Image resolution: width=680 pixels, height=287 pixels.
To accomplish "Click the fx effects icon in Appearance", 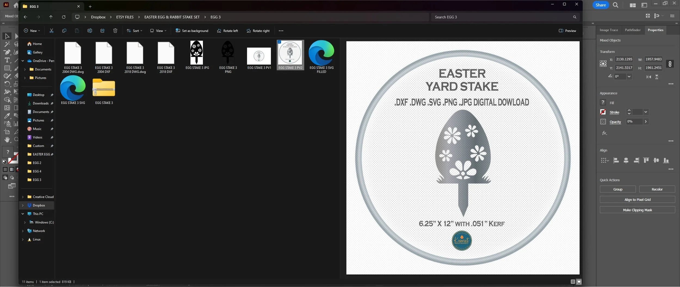I will pos(604,133).
